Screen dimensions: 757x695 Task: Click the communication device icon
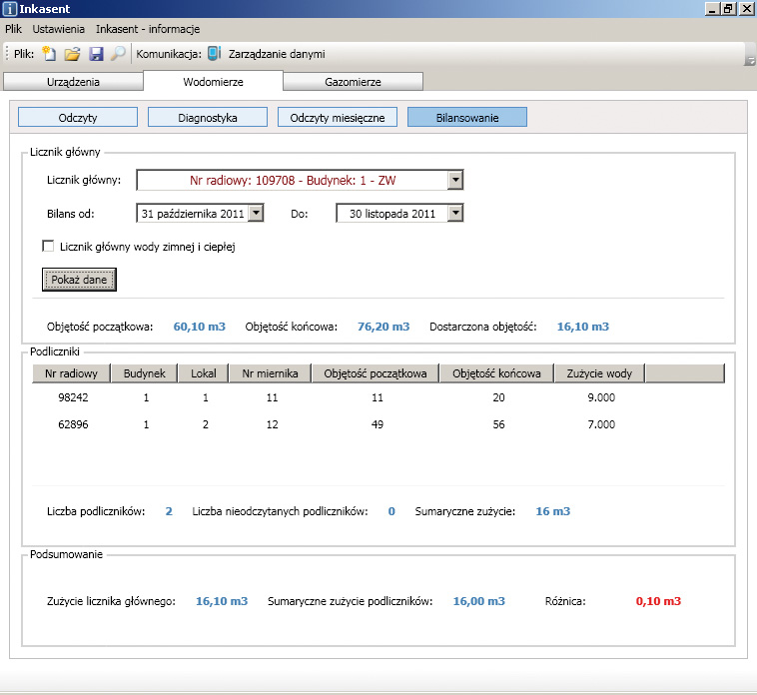pos(214,54)
